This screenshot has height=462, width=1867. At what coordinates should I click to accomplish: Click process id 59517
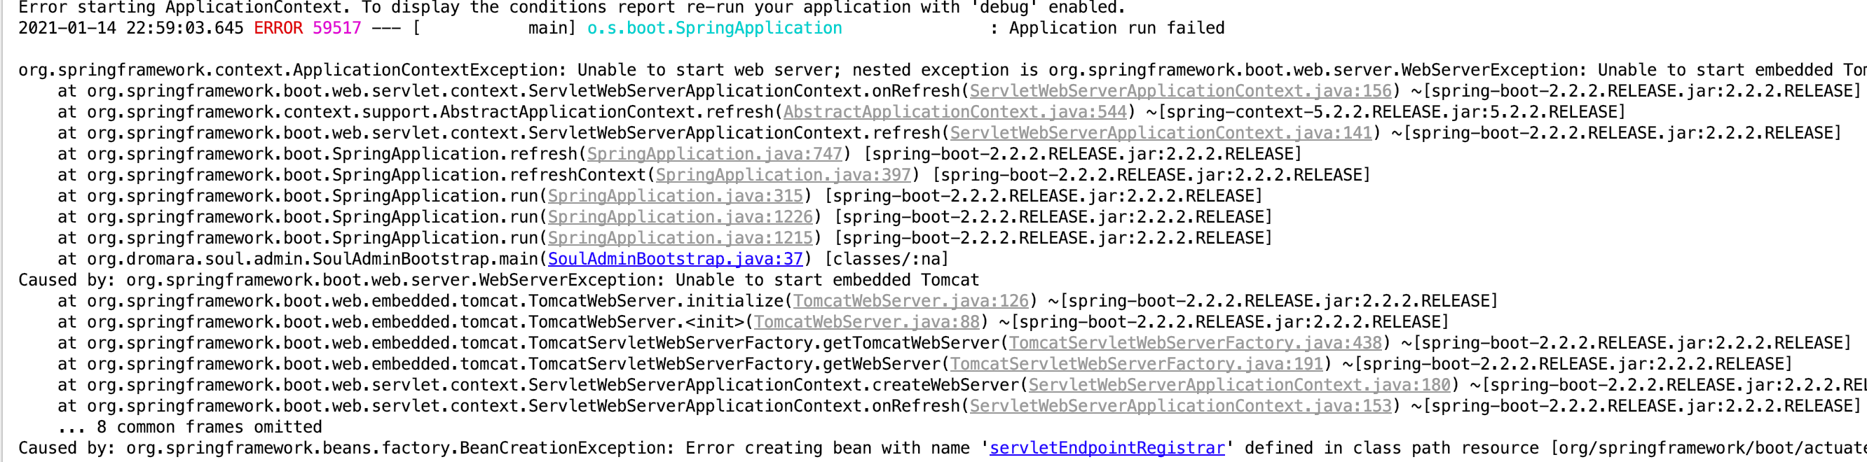pos(337,28)
